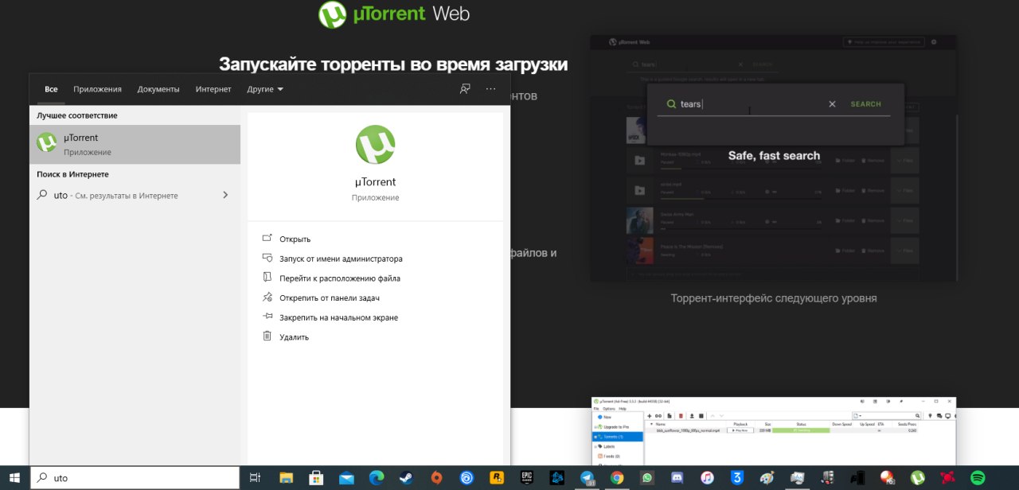Click Upgrade to Pro in classic sidebar
The height and width of the screenshot is (490, 1019).
click(x=618, y=427)
